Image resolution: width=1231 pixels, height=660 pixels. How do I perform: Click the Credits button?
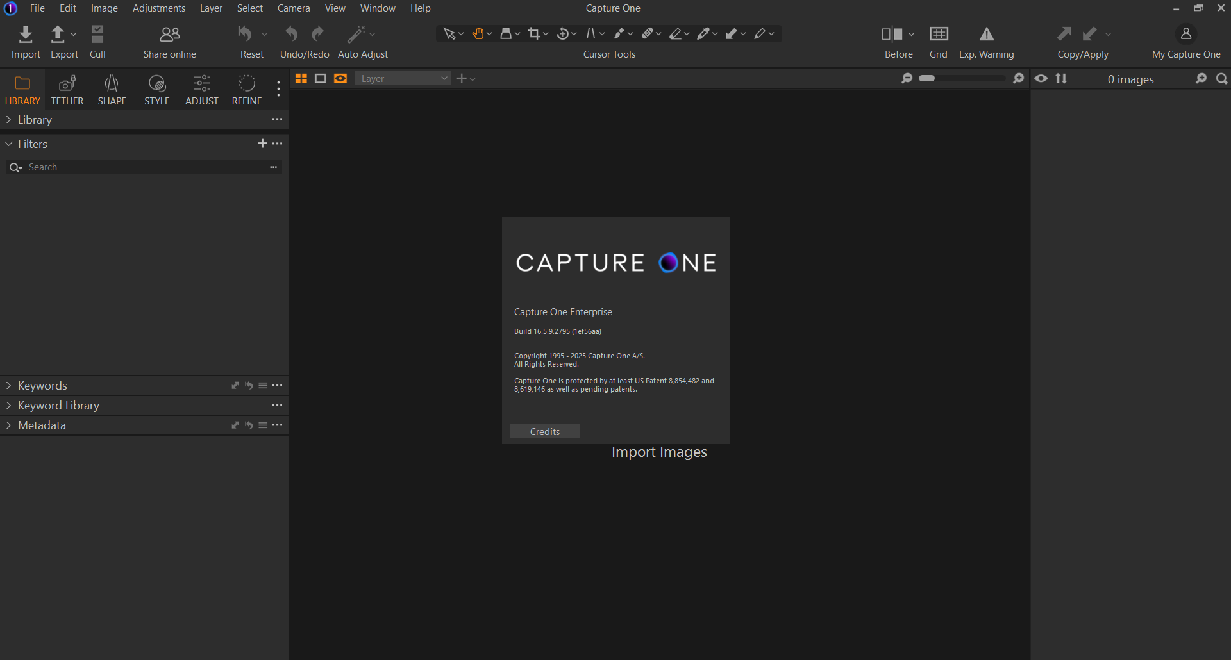545,431
